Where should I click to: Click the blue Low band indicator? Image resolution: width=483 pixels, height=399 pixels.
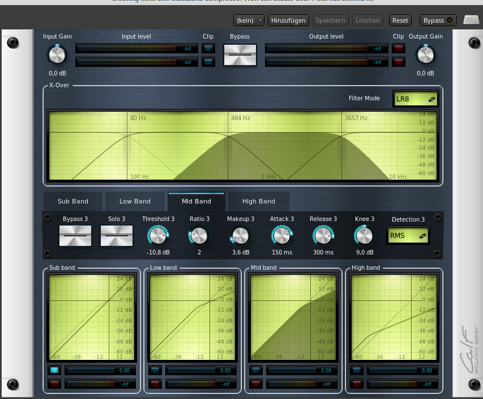155,370
